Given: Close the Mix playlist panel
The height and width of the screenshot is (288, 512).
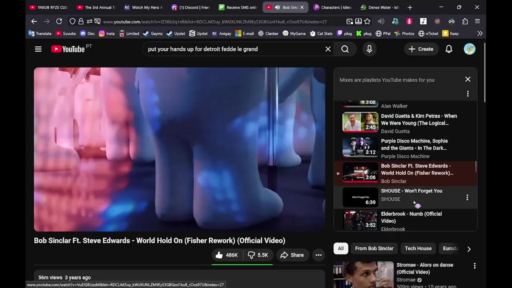Looking at the screenshot, I should tap(468, 79).
